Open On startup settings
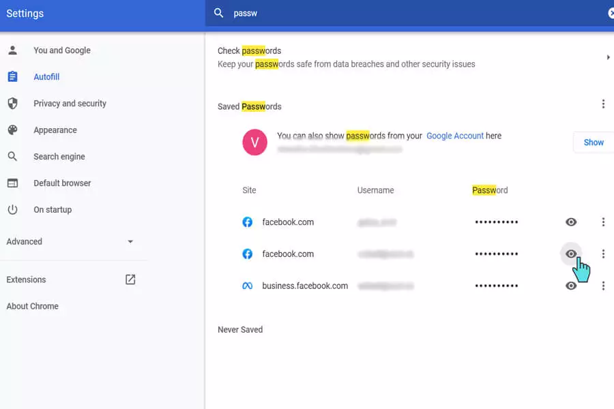This screenshot has width=614, height=409. 53,210
